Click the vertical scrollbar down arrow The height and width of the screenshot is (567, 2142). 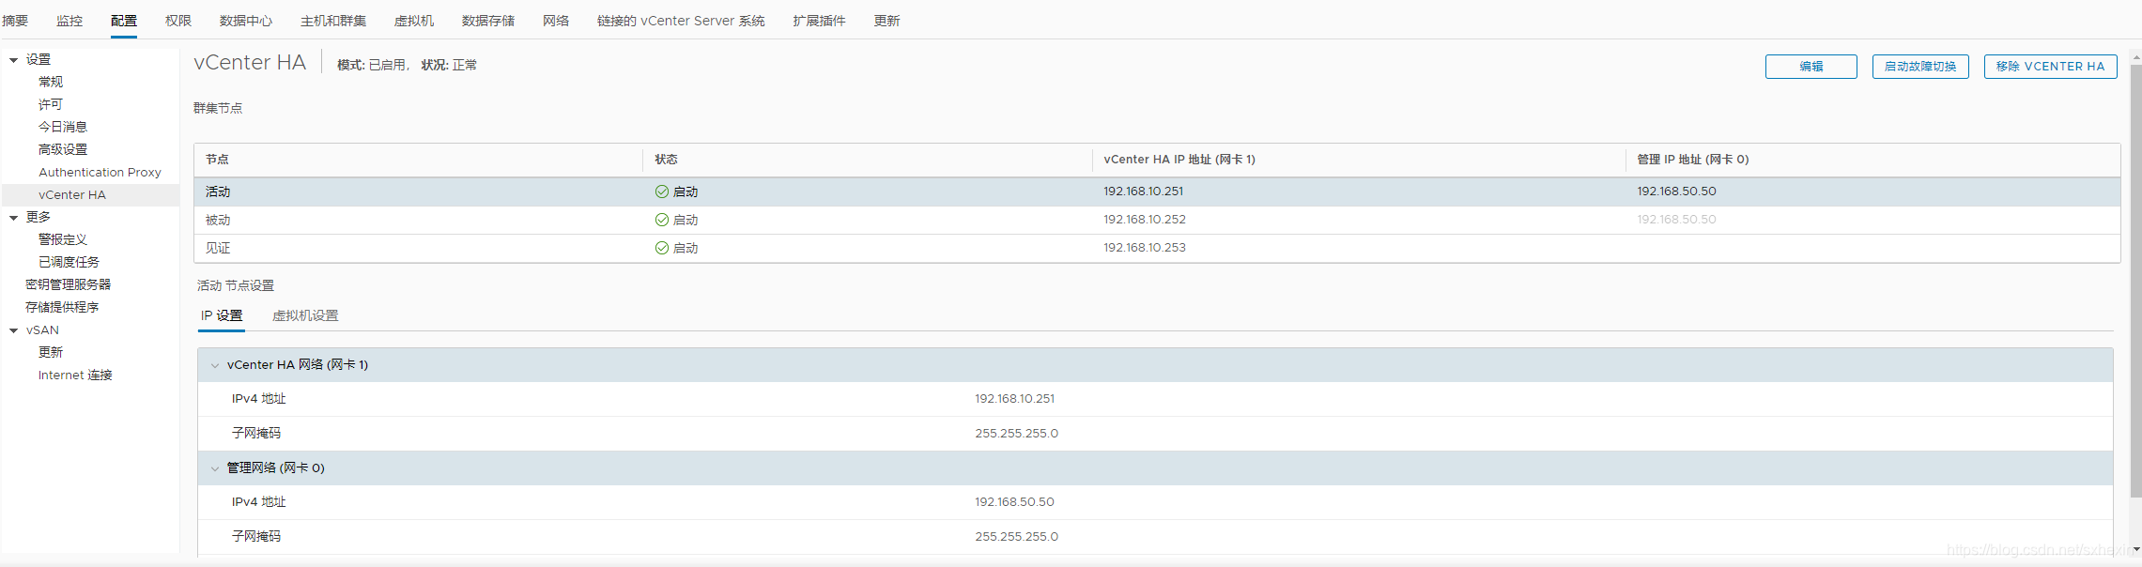click(x=2136, y=549)
